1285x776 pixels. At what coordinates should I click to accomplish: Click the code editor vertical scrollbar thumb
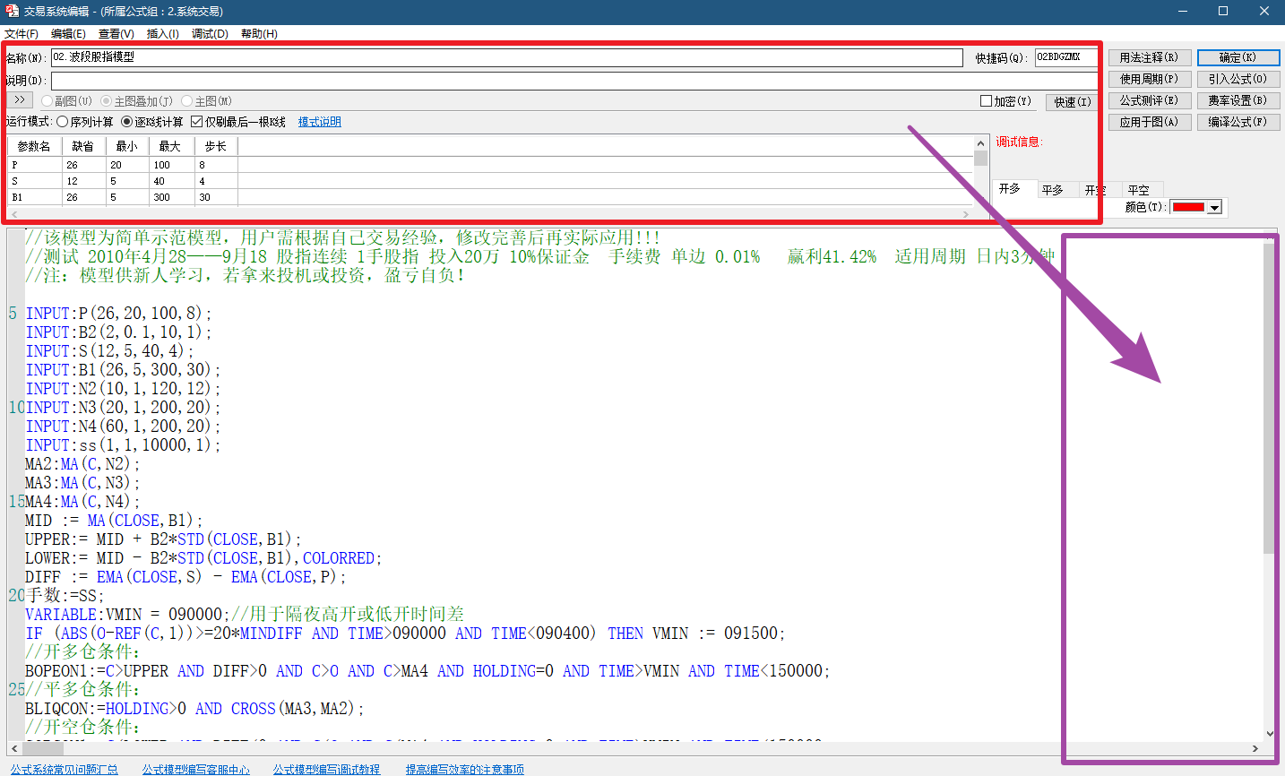(x=1269, y=398)
